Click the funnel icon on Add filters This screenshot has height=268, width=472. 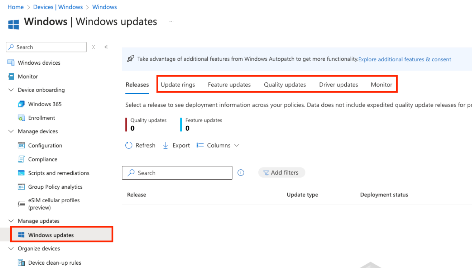coord(266,173)
